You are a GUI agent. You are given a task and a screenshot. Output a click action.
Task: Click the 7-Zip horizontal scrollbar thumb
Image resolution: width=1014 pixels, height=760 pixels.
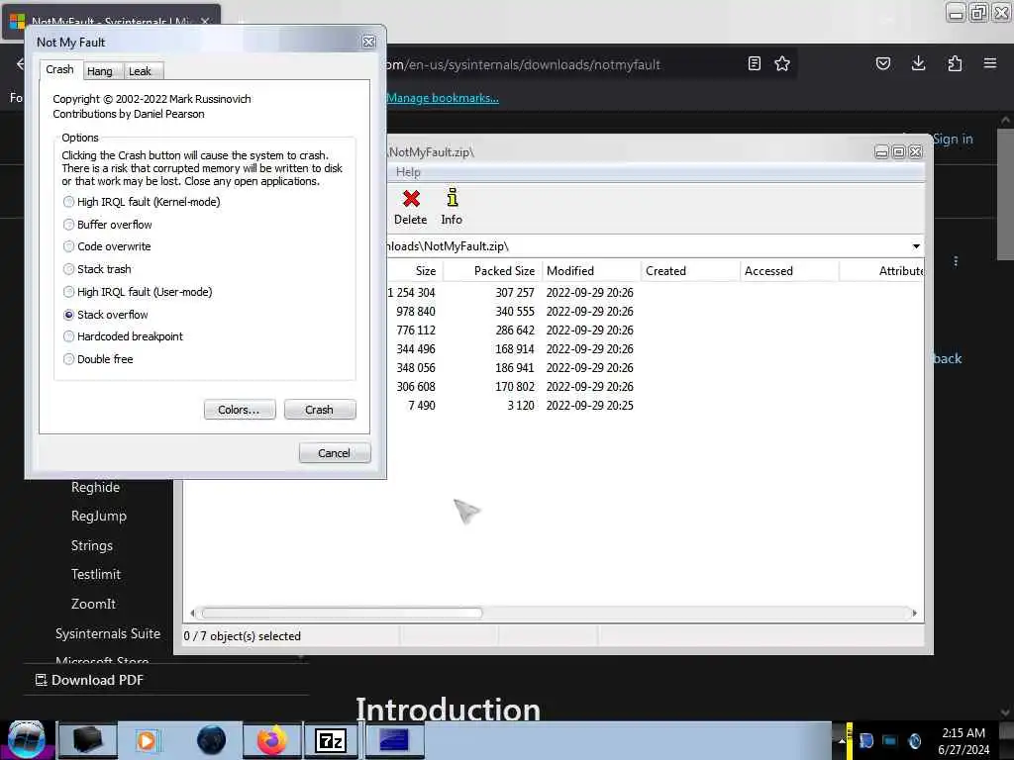click(342, 613)
